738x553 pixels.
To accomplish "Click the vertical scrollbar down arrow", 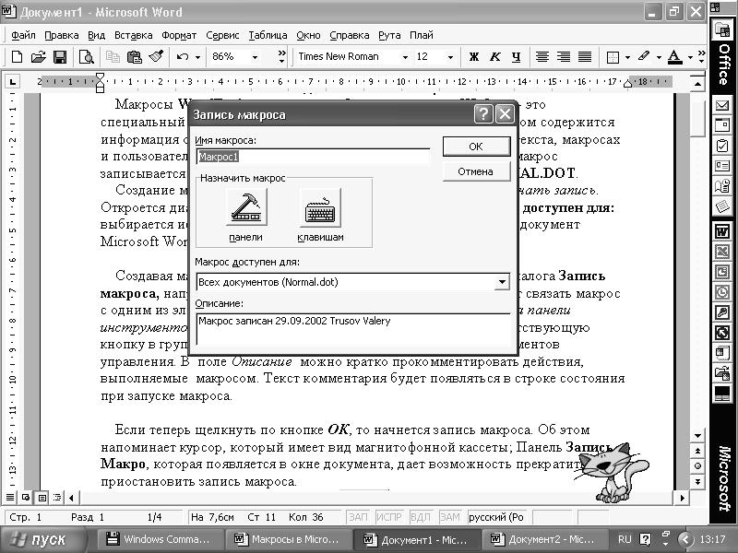I will tap(697, 436).
